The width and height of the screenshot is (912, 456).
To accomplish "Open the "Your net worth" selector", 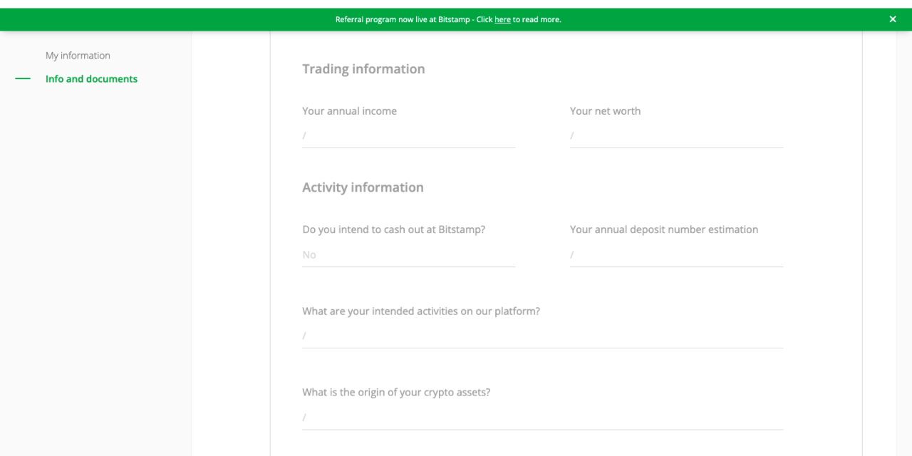I will pyautogui.click(x=676, y=136).
